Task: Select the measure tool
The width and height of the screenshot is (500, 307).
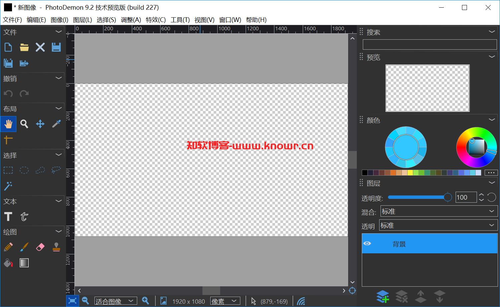Action: click(x=8, y=140)
